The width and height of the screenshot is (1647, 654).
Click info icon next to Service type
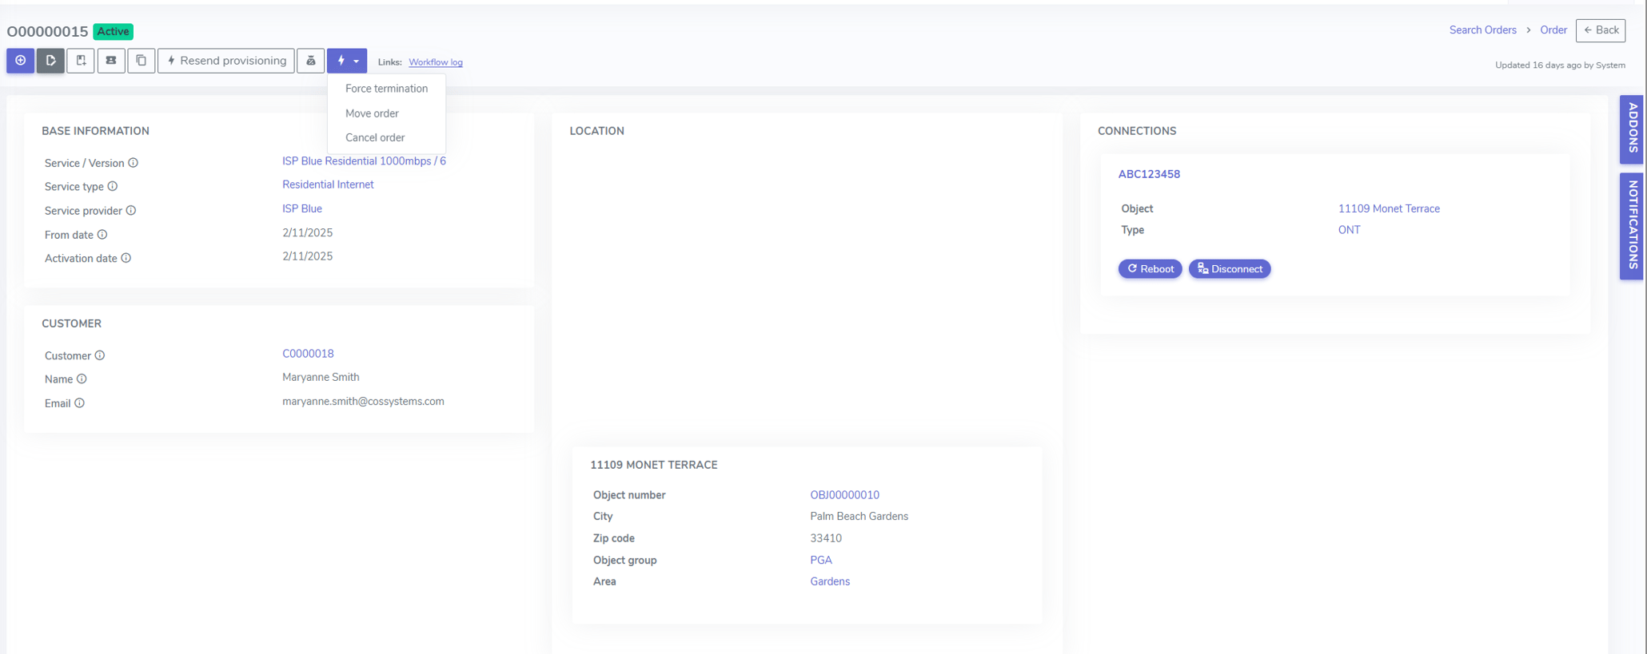tap(113, 186)
